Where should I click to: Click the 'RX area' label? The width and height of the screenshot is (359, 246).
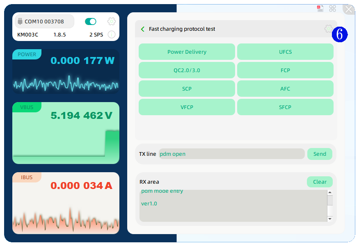[149, 182]
